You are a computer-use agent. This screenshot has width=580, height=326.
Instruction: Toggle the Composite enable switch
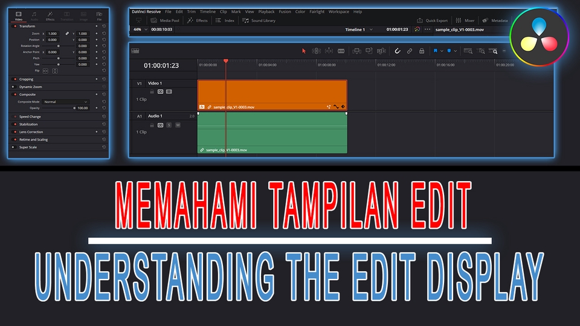(14, 95)
